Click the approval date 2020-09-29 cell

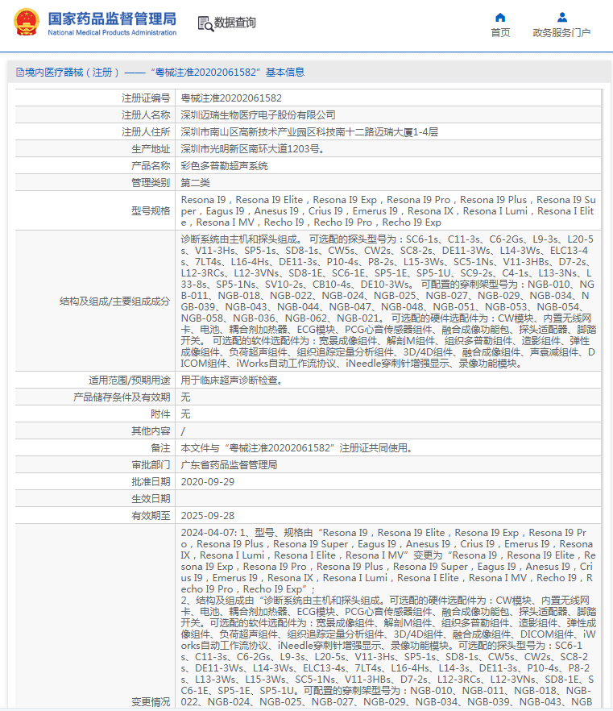pyautogui.click(x=388, y=482)
